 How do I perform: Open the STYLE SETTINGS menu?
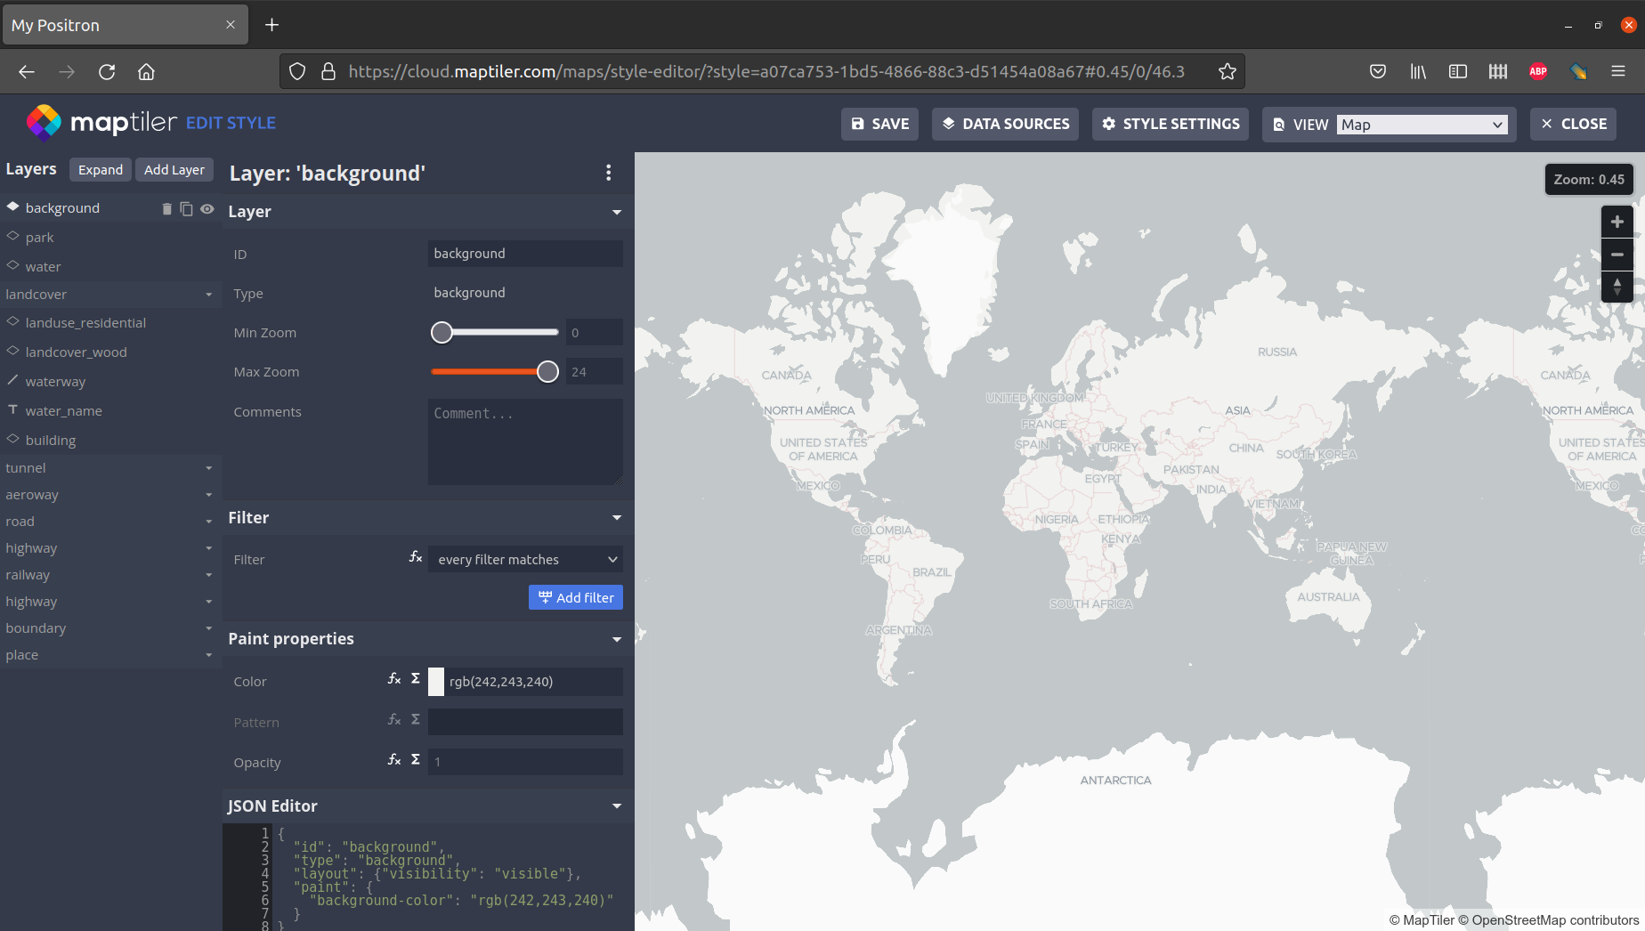pos(1170,124)
